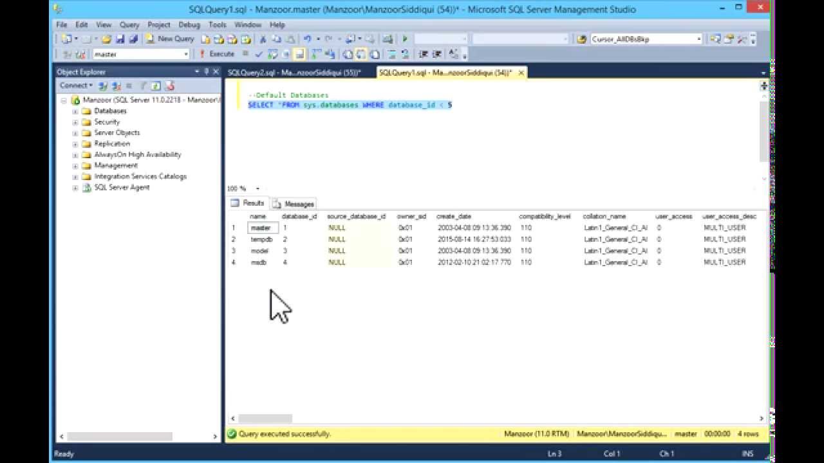Screen dimensions: 824x463
Task: Click Increase Indent toolbar icon
Action: coord(436,54)
